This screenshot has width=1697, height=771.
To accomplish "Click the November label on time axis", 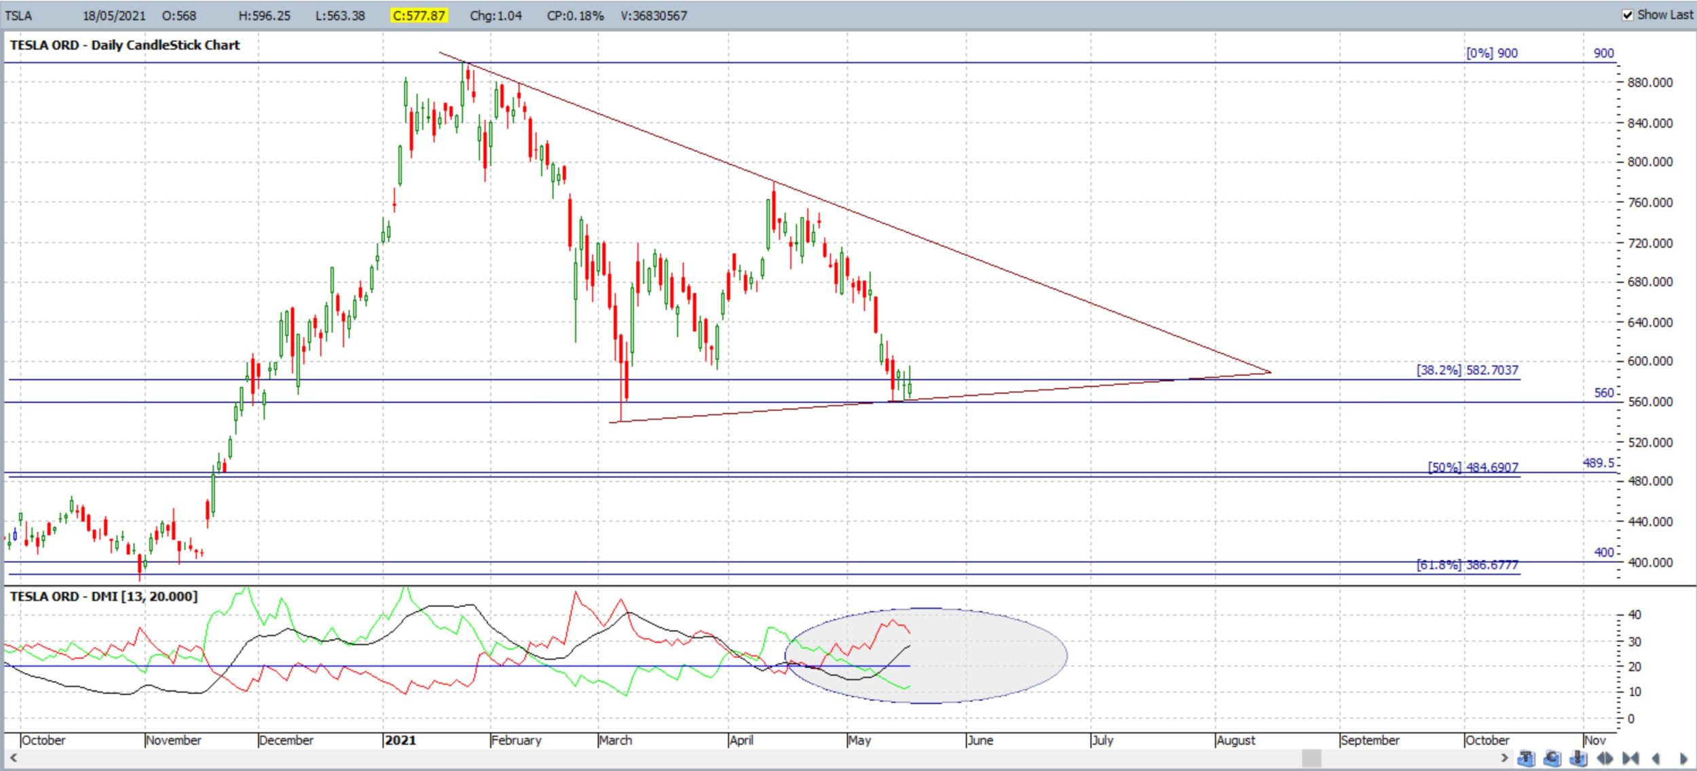I will click(x=174, y=740).
